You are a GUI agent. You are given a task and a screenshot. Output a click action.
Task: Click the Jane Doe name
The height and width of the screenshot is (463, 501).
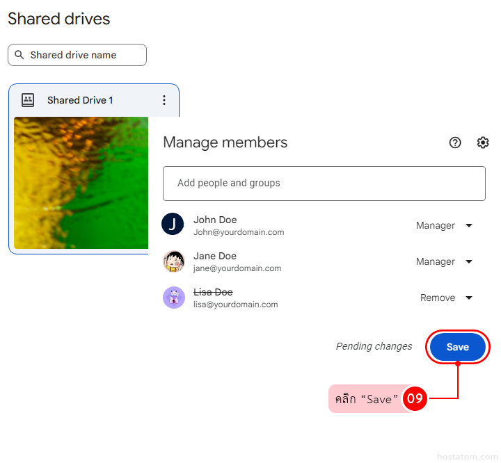[215, 256]
